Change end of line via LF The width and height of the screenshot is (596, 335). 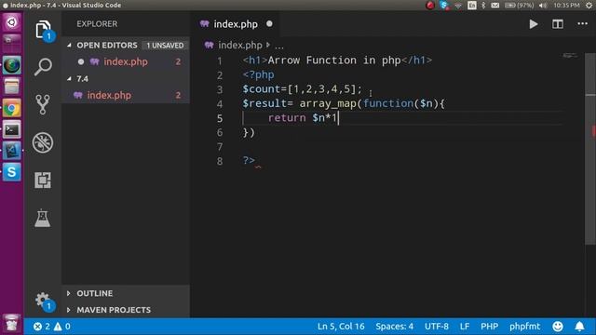pos(465,327)
